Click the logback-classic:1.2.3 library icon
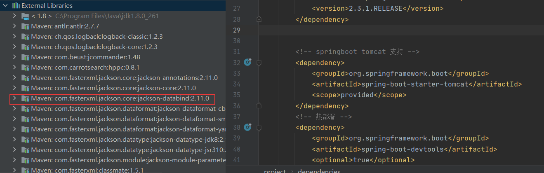This screenshot has width=544, height=173. tap(25, 37)
